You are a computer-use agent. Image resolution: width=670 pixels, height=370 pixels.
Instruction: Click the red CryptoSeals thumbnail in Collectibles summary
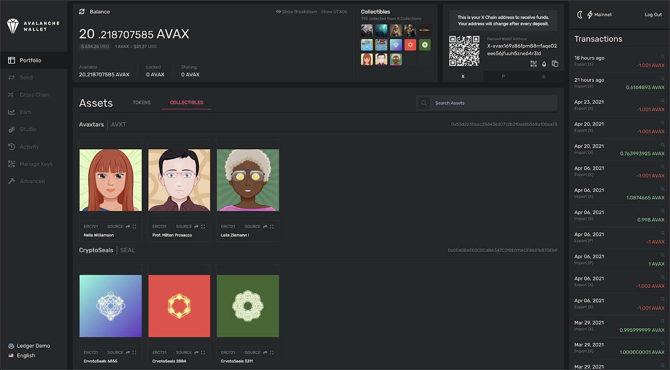[410, 45]
